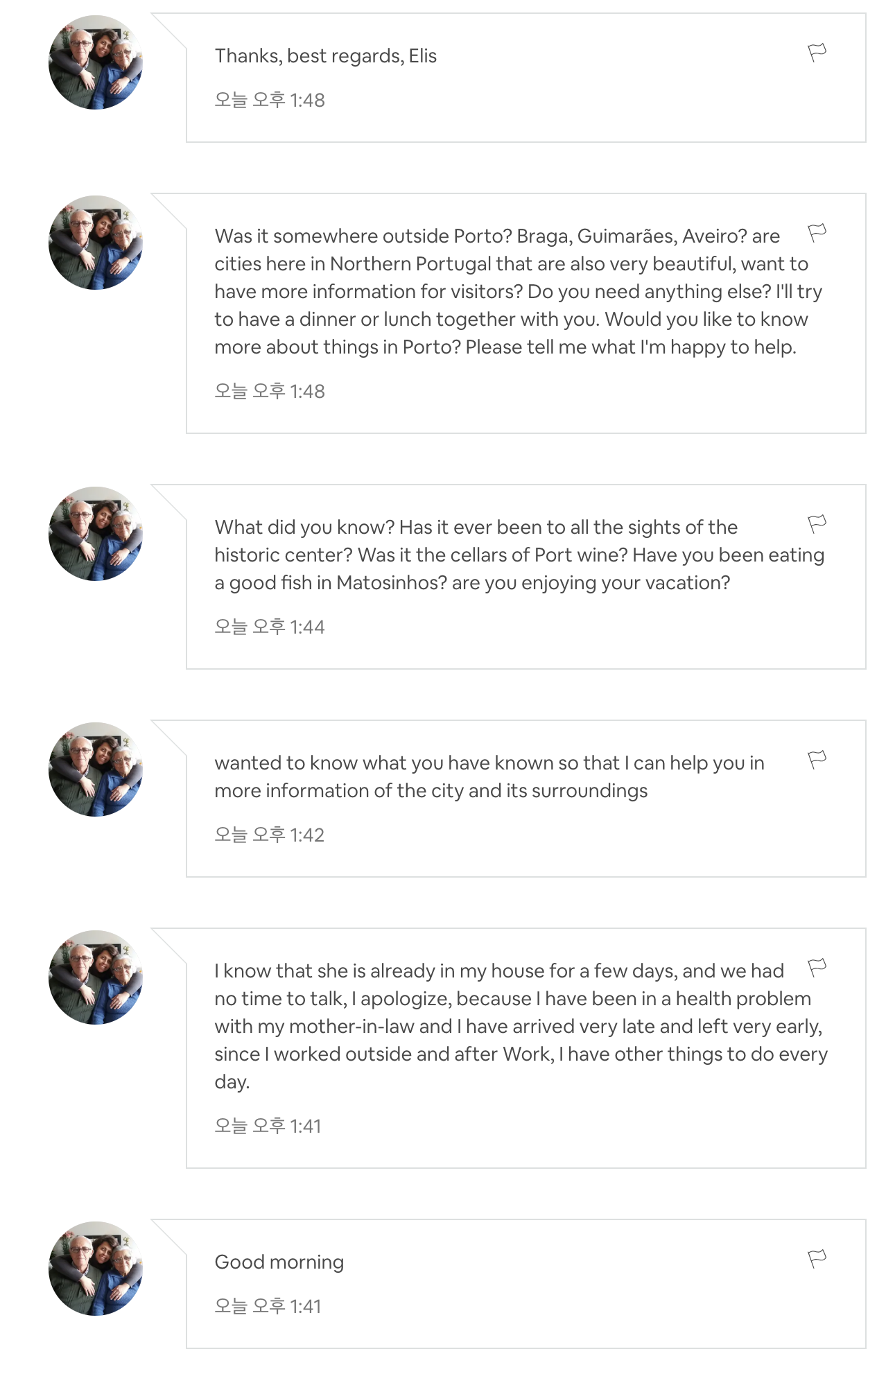Click the 'Thanks, best regards, Elis' message text
Screen dimensions: 886x1374
(325, 56)
